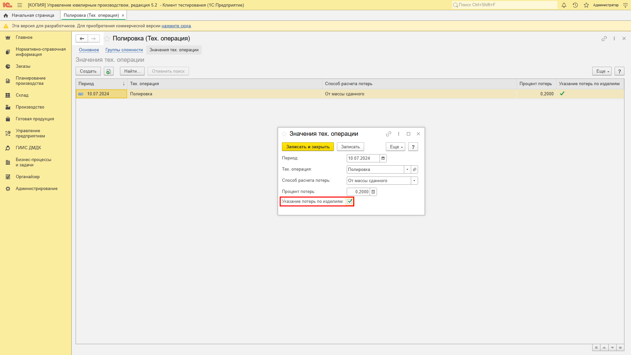Close the Полировка (Тех. операция) tab

(x=123, y=15)
